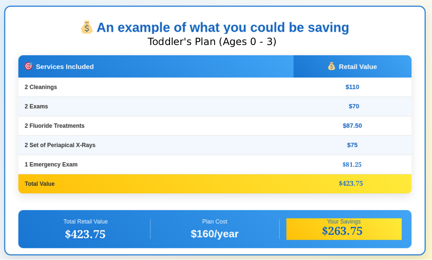This screenshot has width=432, height=260.
Task: Click the Retail Value column header
Action: click(x=358, y=66)
